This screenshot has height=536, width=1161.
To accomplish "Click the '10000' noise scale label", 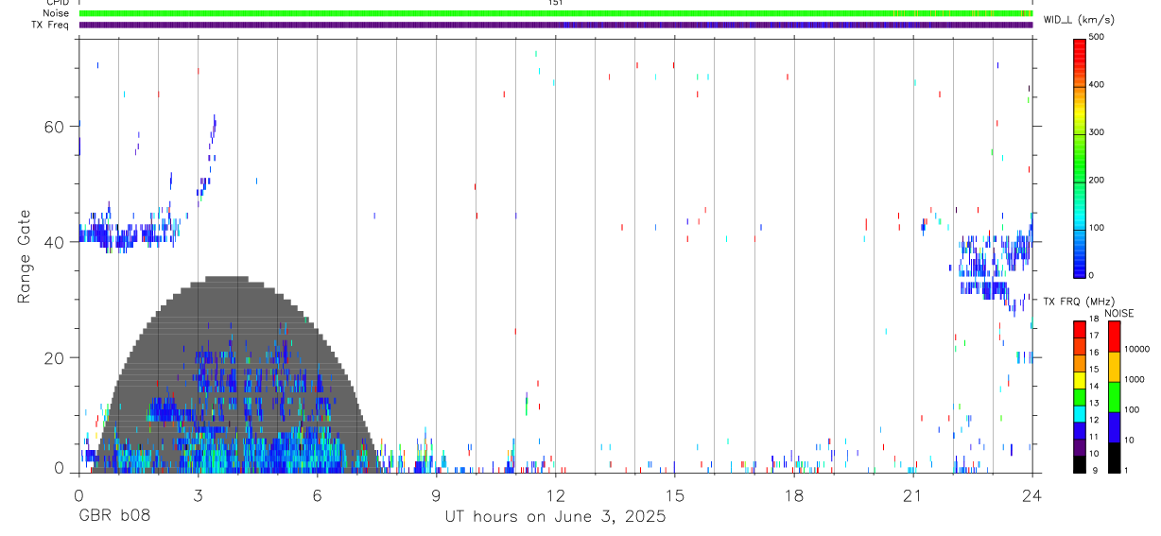I will pyautogui.click(x=1136, y=349).
